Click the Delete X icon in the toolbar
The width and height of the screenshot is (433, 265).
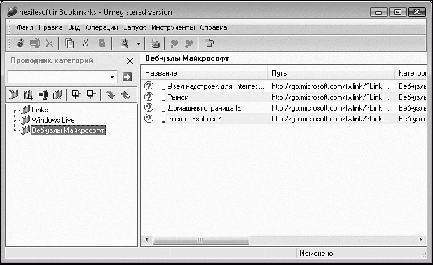pos(50,43)
